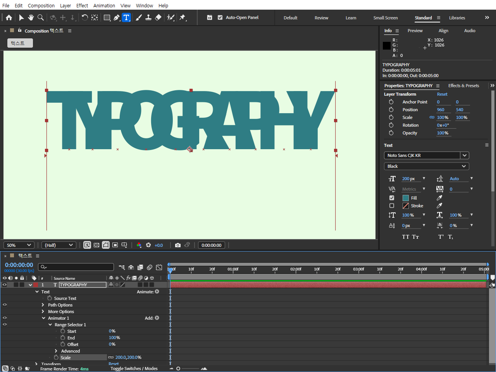
Task: Collapse Animator 1
Action: pos(44,318)
